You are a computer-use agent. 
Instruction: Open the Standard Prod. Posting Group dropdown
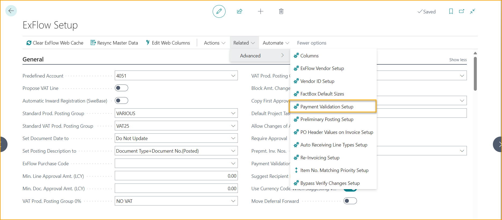(x=233, y=113)
